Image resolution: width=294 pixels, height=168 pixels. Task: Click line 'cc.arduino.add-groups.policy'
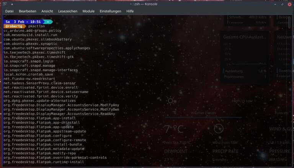[x=33, y=31]
